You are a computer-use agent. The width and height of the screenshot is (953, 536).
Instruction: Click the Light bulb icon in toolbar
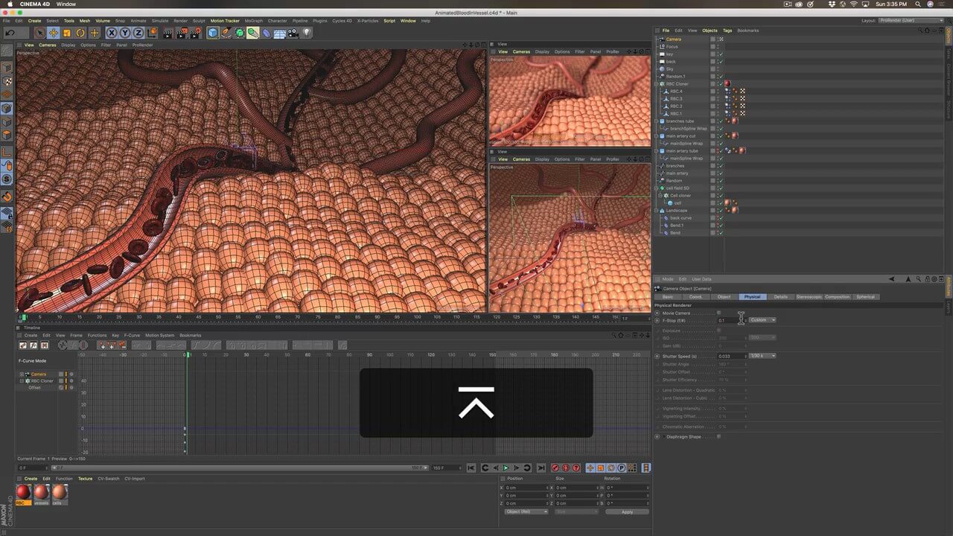point(307,33)
